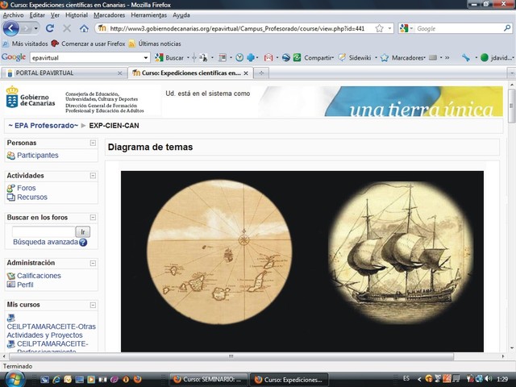Expand the Google toolbar overflow chevron

447,57
